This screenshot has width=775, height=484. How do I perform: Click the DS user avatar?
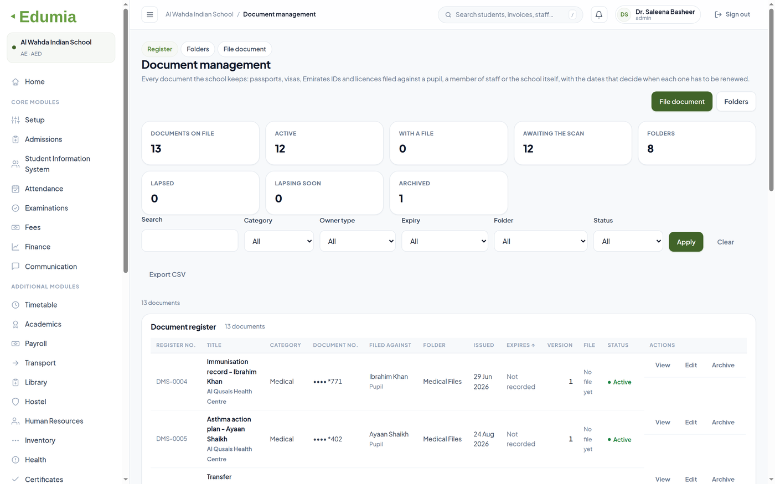[x=624, y=15]
